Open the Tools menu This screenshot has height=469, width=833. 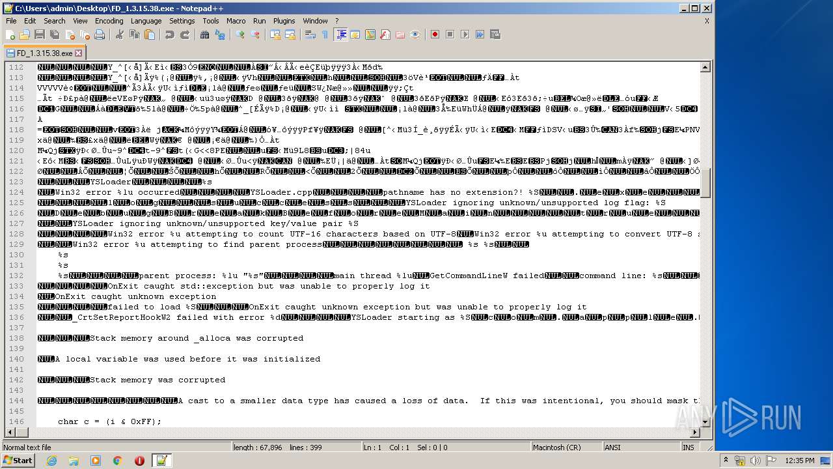tap(210, 21)
